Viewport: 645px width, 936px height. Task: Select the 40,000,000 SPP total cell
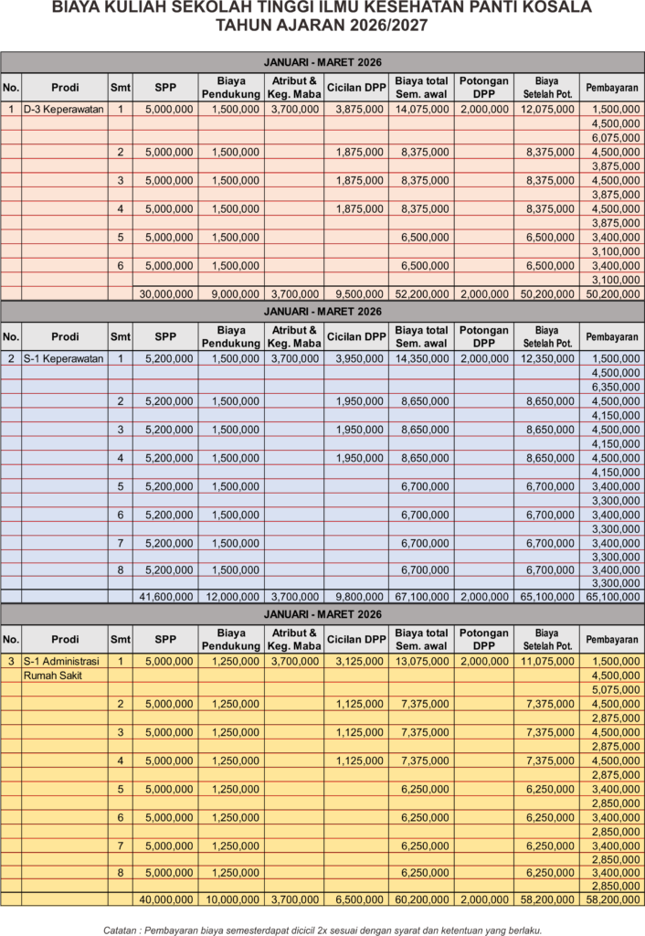coord(165,900)
